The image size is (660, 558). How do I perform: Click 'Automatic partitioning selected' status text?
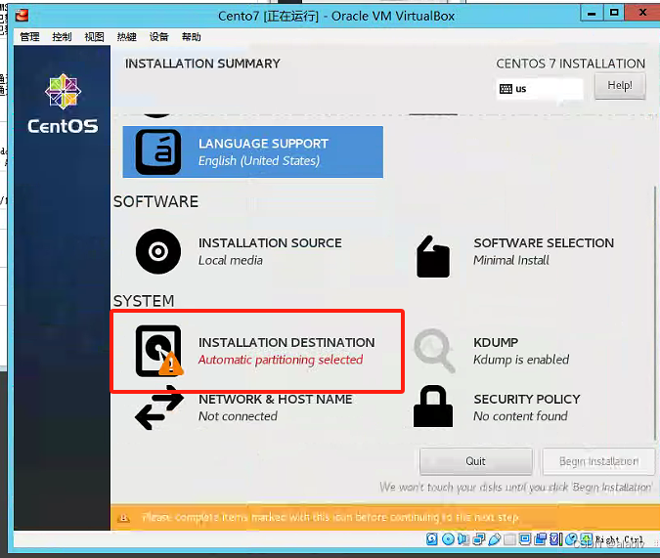[x=281, y=360]
